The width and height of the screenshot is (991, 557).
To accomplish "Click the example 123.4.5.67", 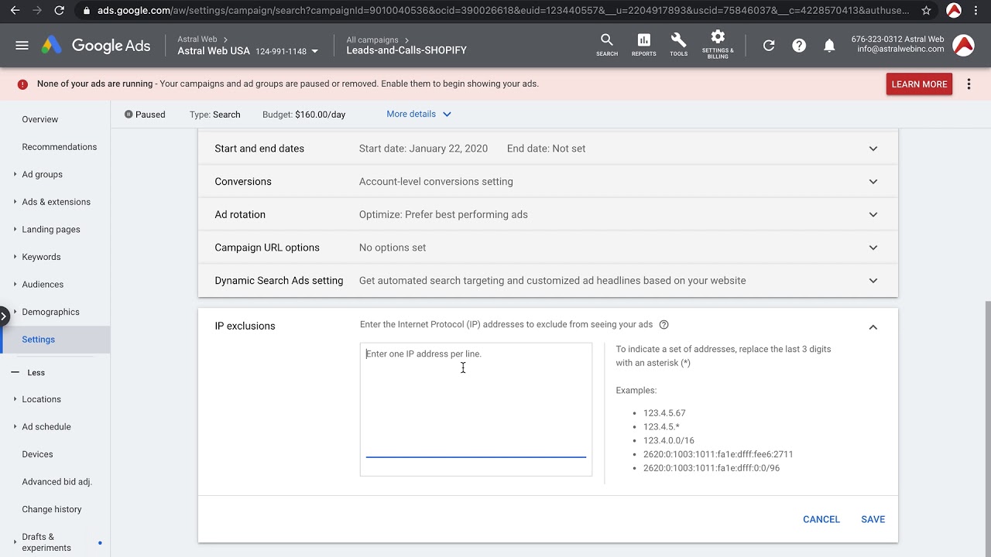I will coord(664,413).
